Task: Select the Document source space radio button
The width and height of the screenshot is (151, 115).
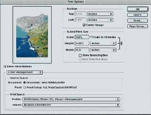Action: pos(25,83)
